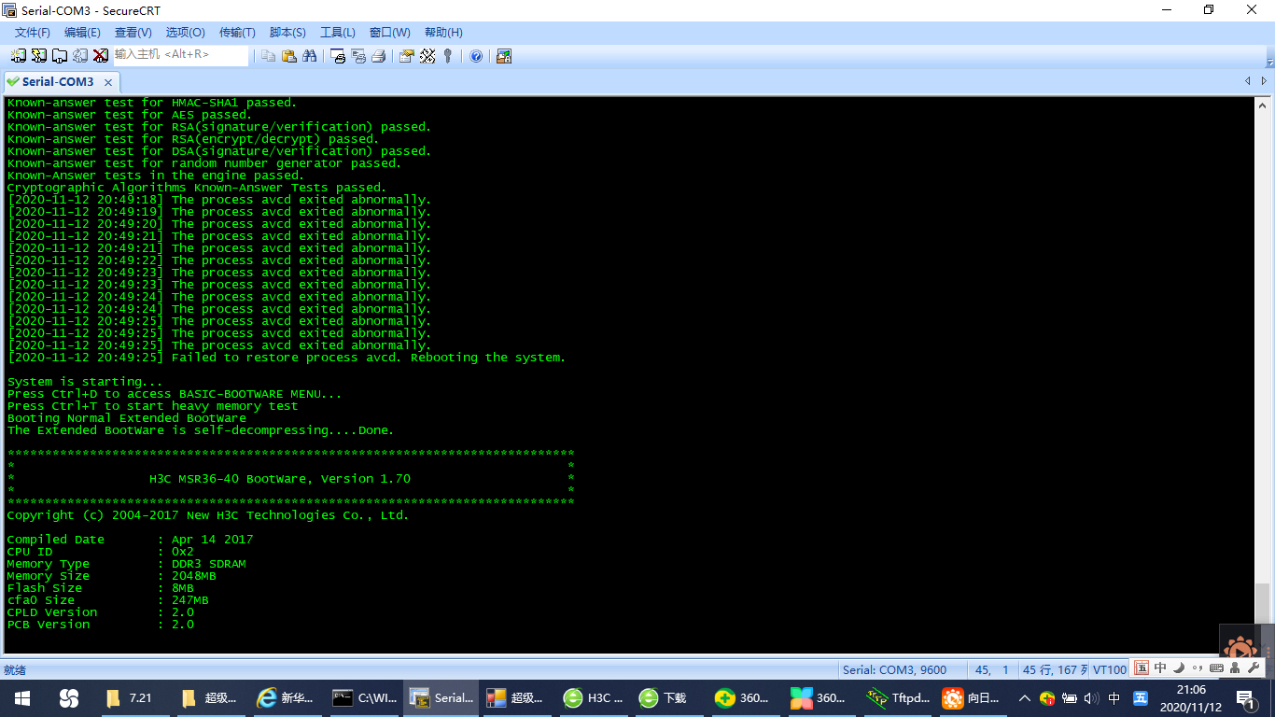
Task: Close the Serial-COM3 tab
Action: click(108, 82)
